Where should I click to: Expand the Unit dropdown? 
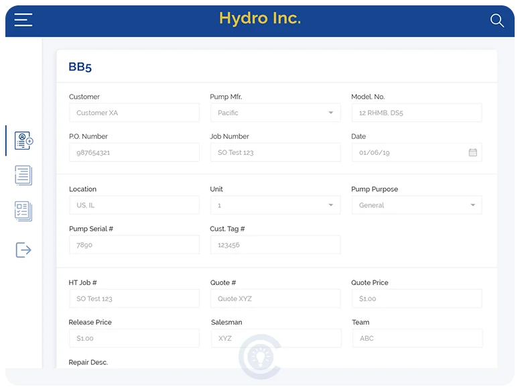[x=330, y=205]
